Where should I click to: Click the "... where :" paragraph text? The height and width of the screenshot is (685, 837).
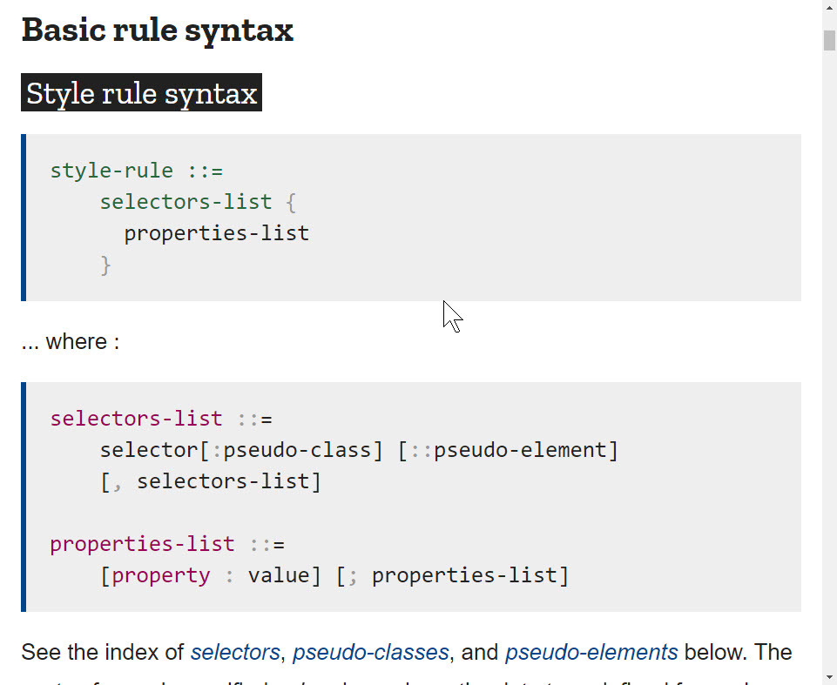pyautogui.click(x=70, y=341)
